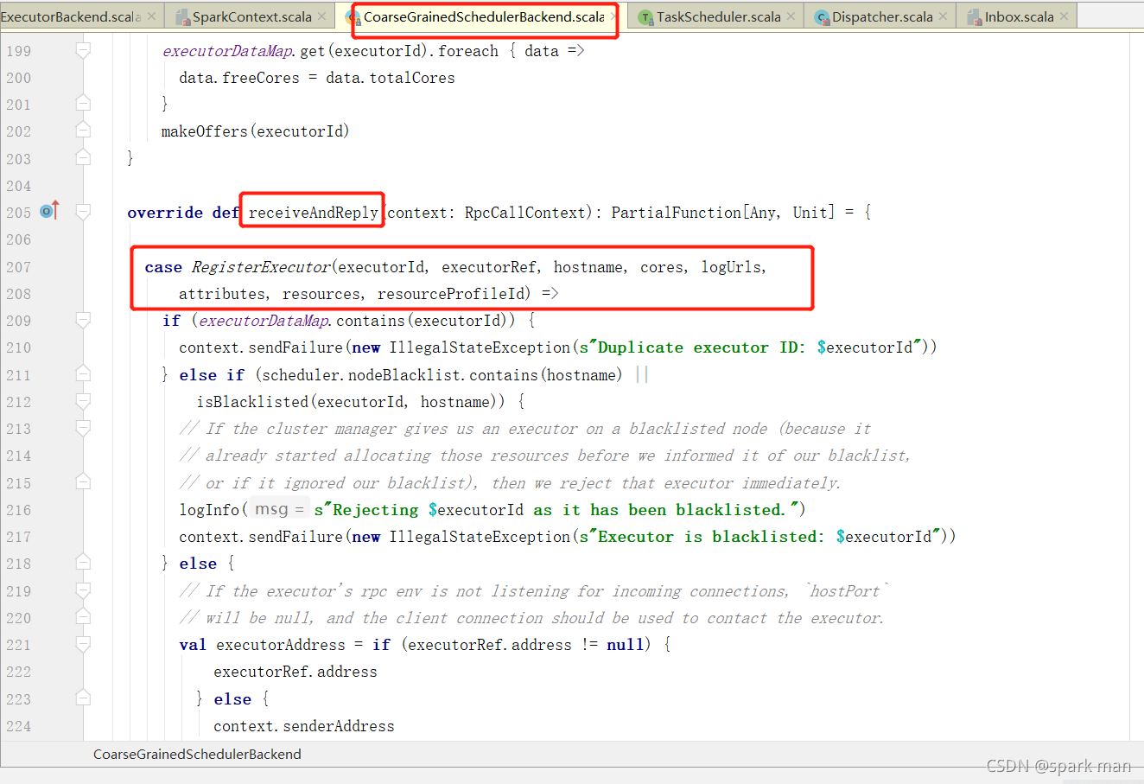Click context.senderAddress on line 224
1144x784 pixels.
[304, 726]
